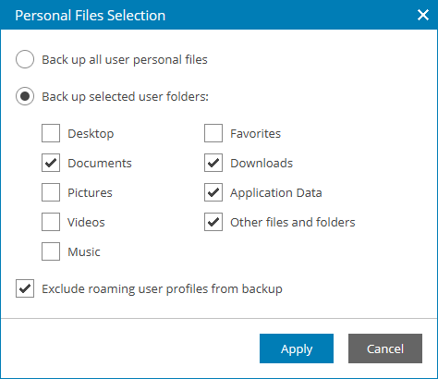Choose Back up selected user folders option

click(25, 96)
